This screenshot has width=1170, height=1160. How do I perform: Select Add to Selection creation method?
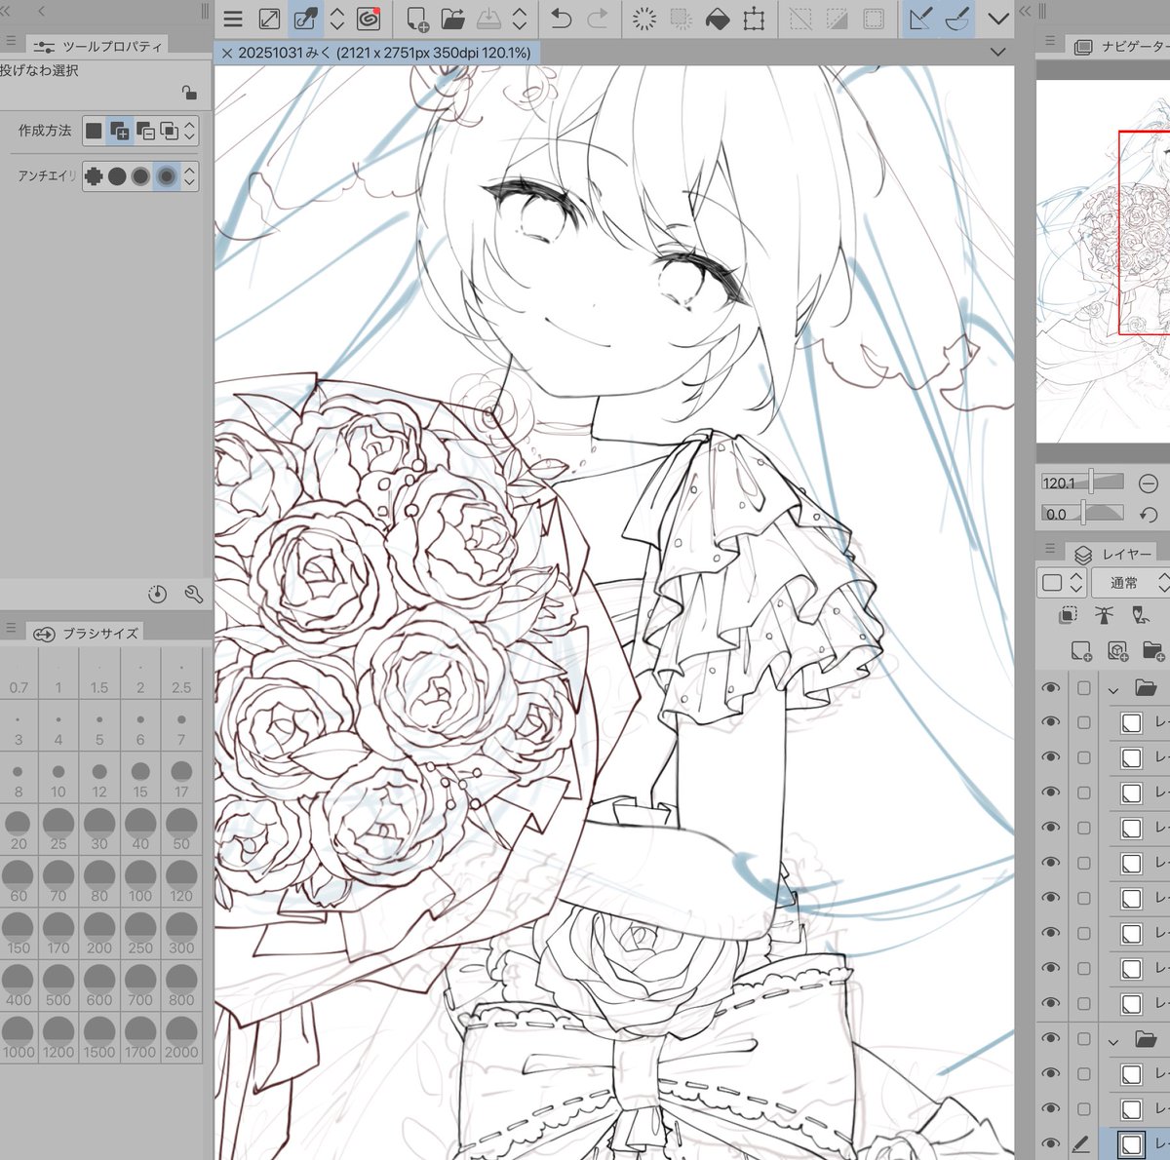tap(120, 130)
